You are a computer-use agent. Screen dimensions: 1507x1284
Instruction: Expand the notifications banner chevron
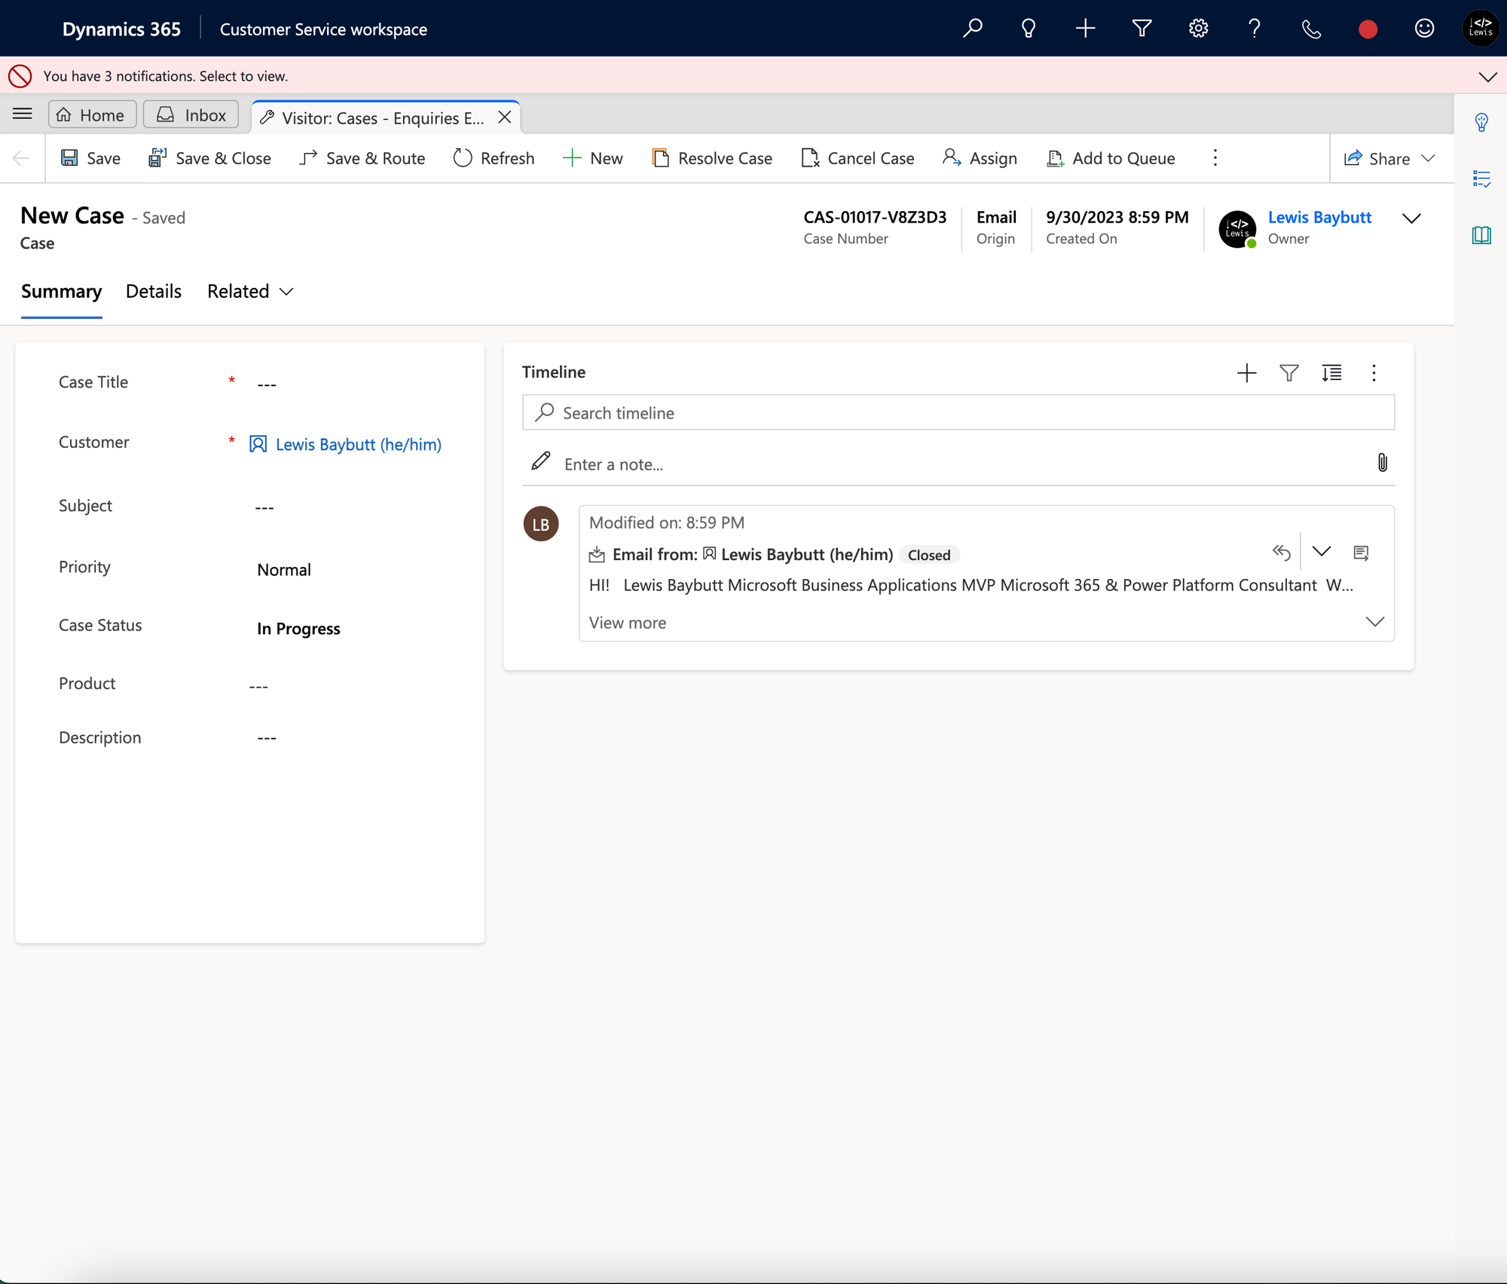coord(1487,76)
